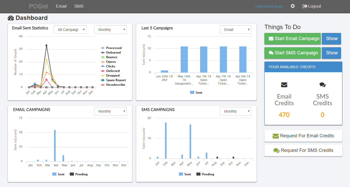Open the settings gear icon
Viewport: 350px width, 196px height.
pyautogui.click(x=293, y=6)
